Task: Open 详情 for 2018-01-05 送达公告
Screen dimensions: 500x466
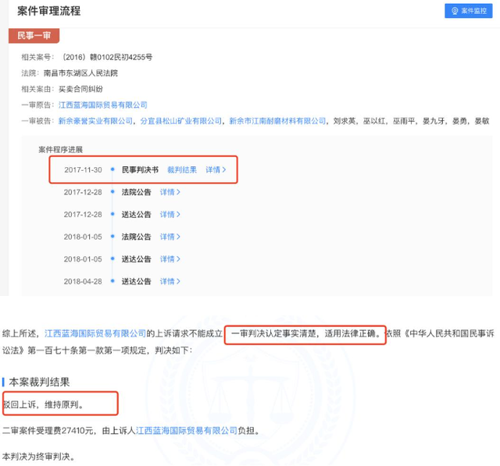Action: tap(170, 259)
